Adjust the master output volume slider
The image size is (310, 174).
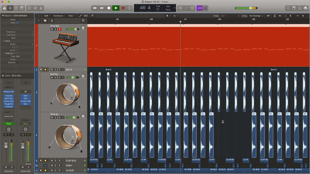click(x=246, y=8)
